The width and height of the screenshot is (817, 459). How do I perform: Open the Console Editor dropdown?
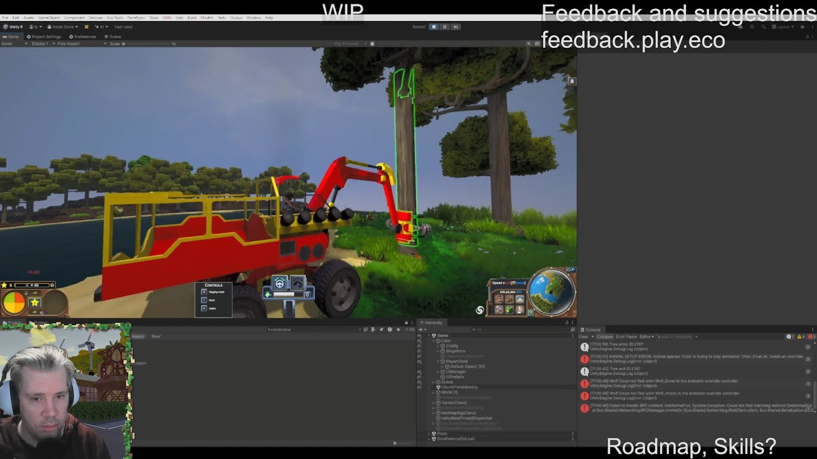(647, 337)
